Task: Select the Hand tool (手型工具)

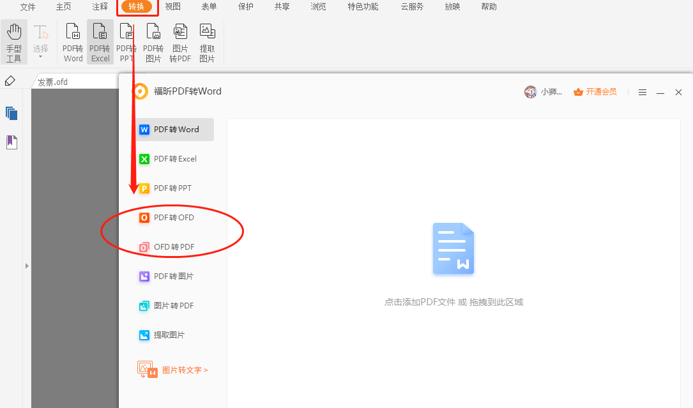Action: (14, 42)
